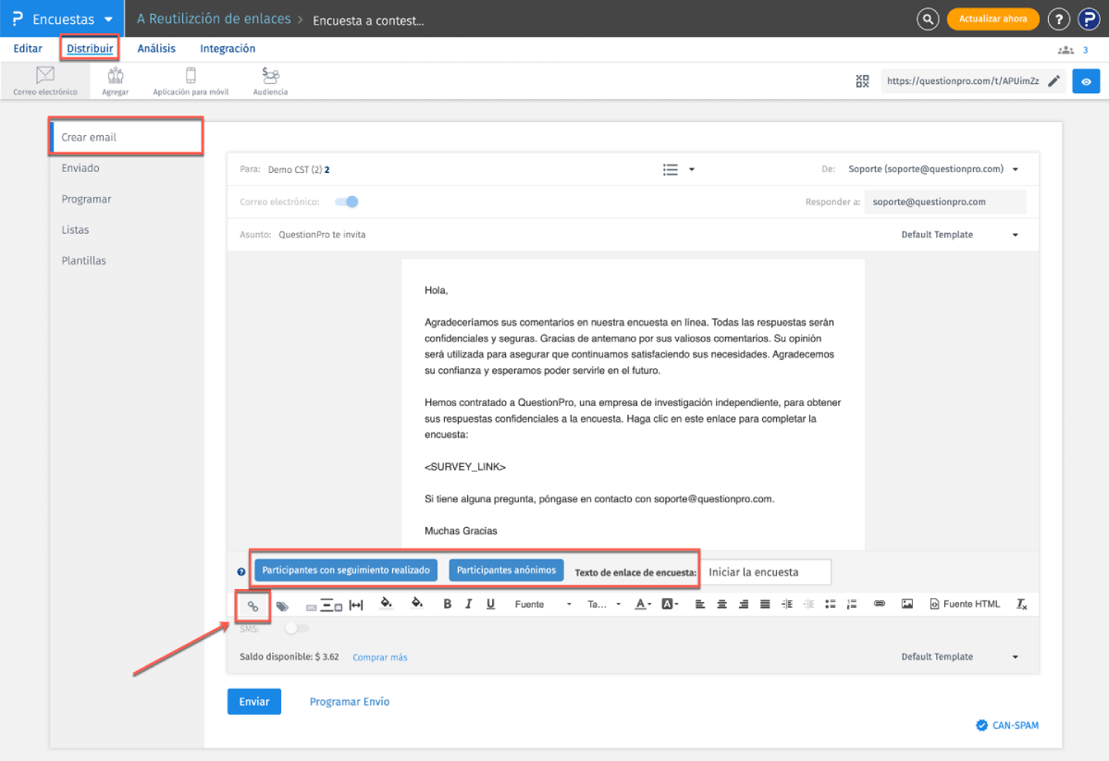Toggle underline formatting
This screenshot has width=1109, height=761.
[490, 604]
